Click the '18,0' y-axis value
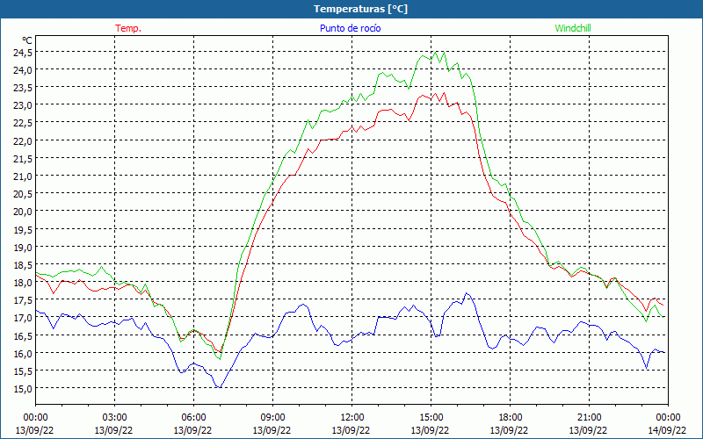This screenshot has width=703, height=439. click(x=23, y=283)
